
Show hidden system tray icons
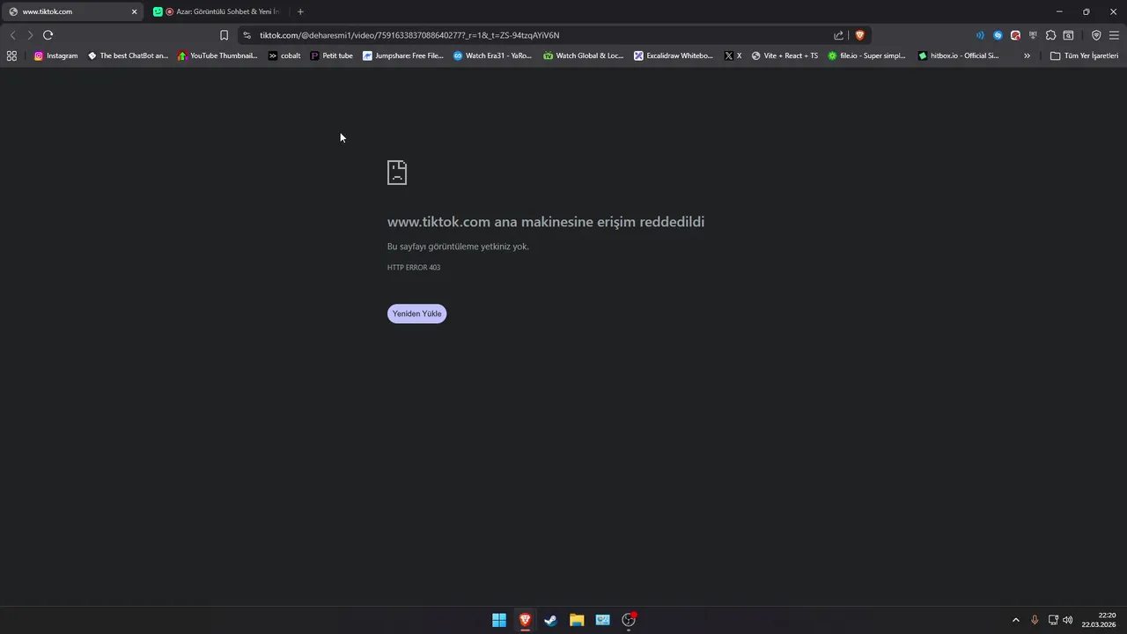coord(1015,620)
